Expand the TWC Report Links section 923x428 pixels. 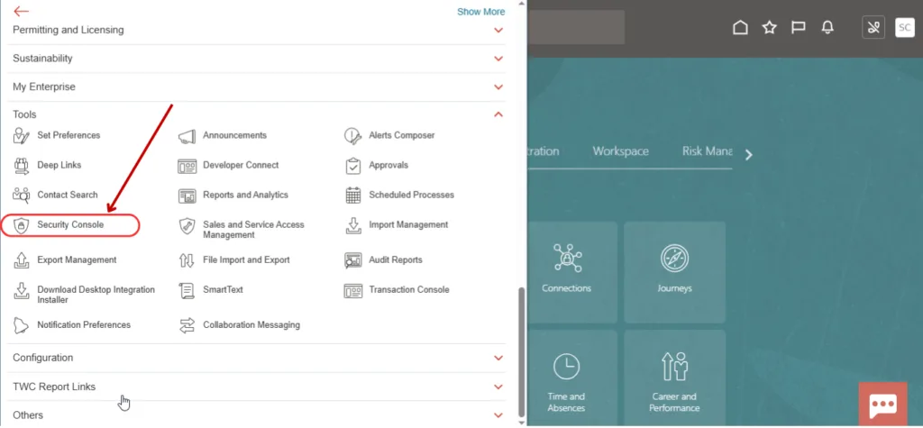498,387
